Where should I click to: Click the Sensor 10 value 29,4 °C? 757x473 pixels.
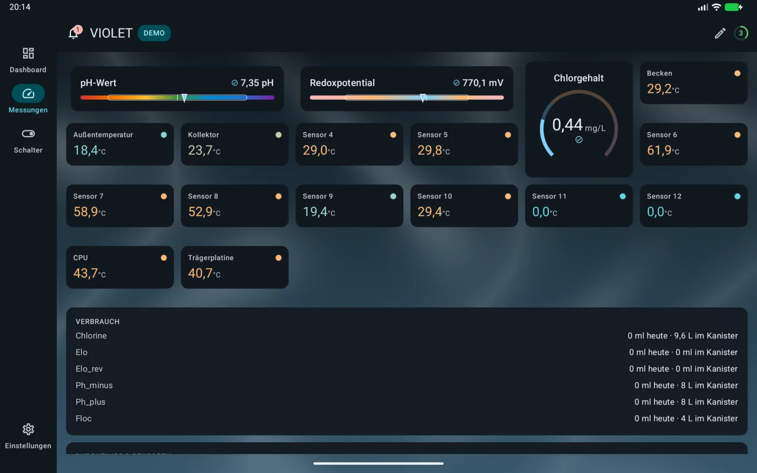point(433,212)
